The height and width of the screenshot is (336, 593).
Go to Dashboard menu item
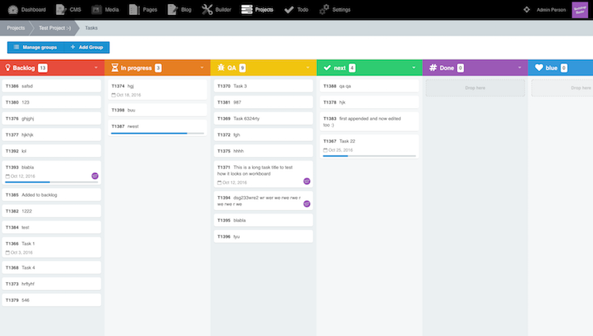click(x=27, y=9)
